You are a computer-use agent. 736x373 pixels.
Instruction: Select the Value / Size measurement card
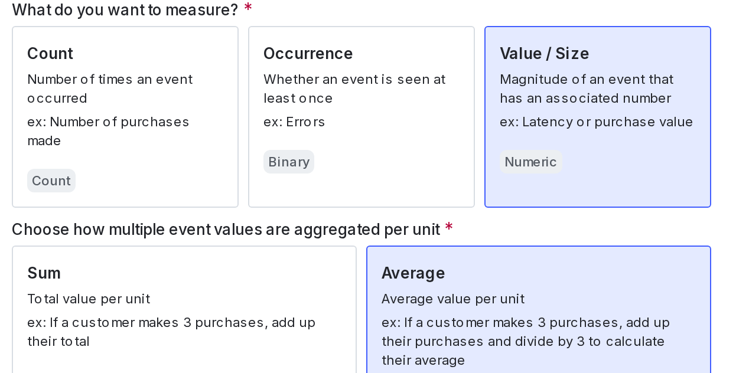tap(597, 116)
